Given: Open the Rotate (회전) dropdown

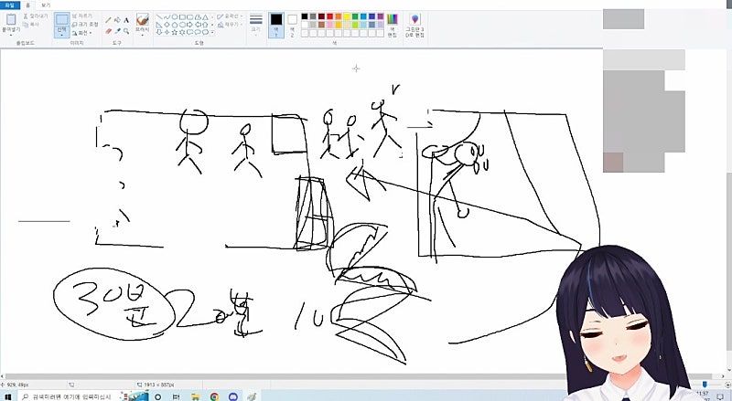Looking at the screenshot, I should coord(82,33).
